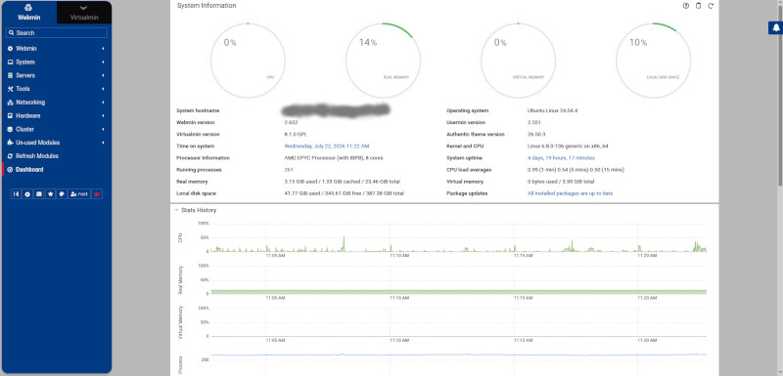Click the Refresh Modules arrows icon
The image size is (783, 376).
pyautogui.click(x=11, y=156)
